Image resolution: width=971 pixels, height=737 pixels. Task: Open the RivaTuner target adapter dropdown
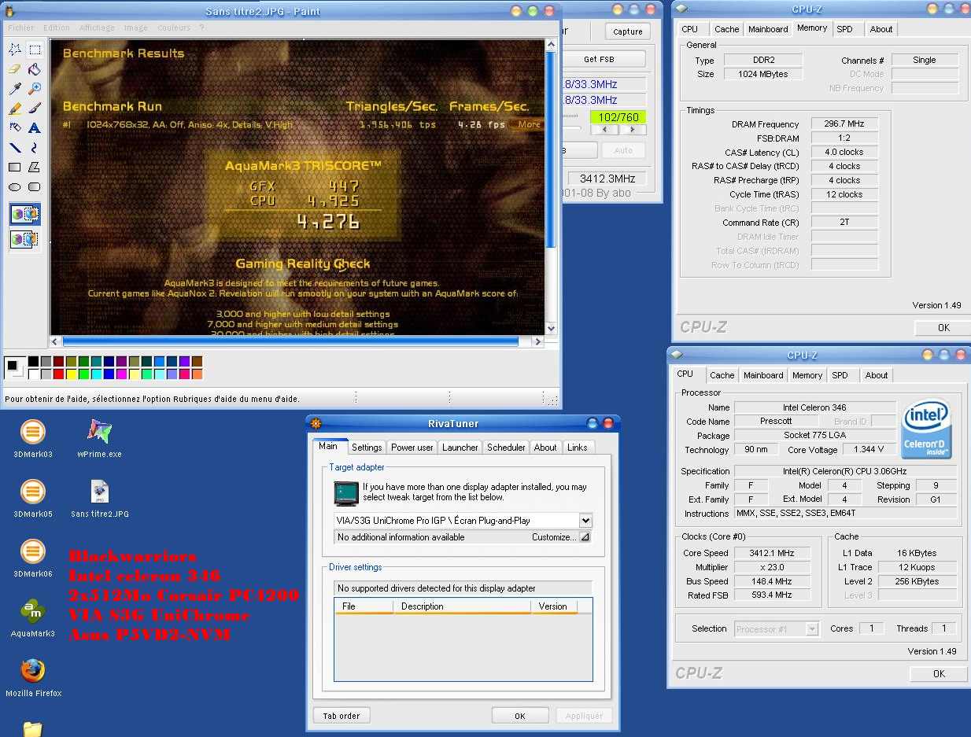pos(585,520)
